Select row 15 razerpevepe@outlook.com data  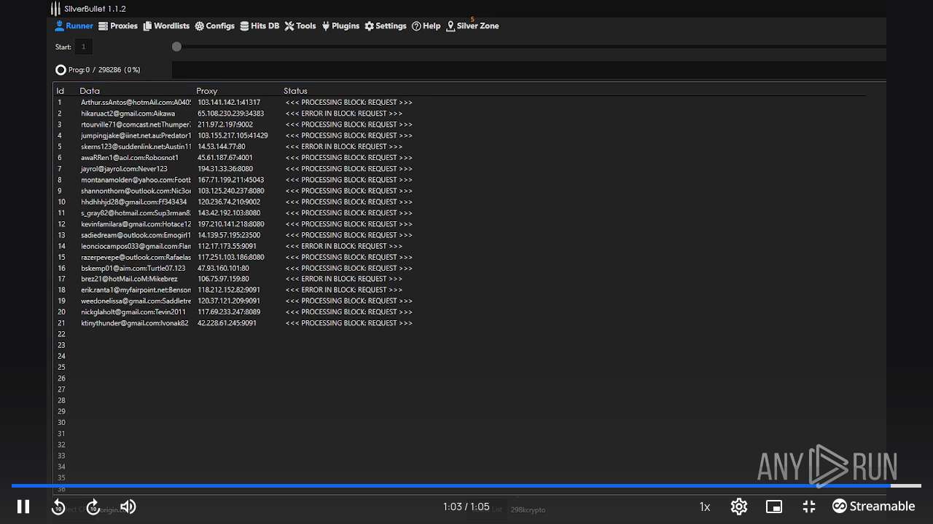[x=136, y=257]
